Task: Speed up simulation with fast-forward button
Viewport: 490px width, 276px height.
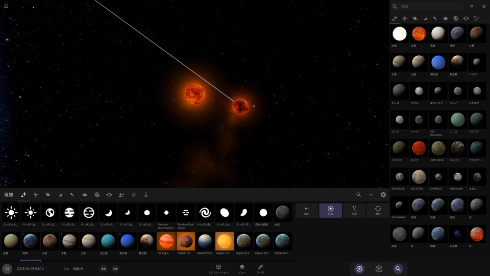Action: coord(116,269)
